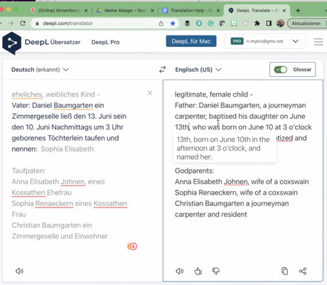Screen dimensions: 327x285
Task: Click the DeepL für Mac button
Action: [x=191, y=41]
